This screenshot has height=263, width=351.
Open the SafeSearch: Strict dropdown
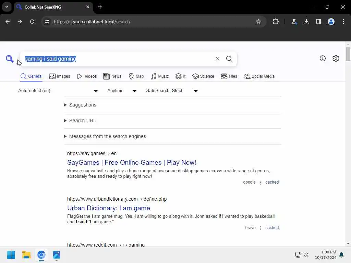(x=172, y=90)
